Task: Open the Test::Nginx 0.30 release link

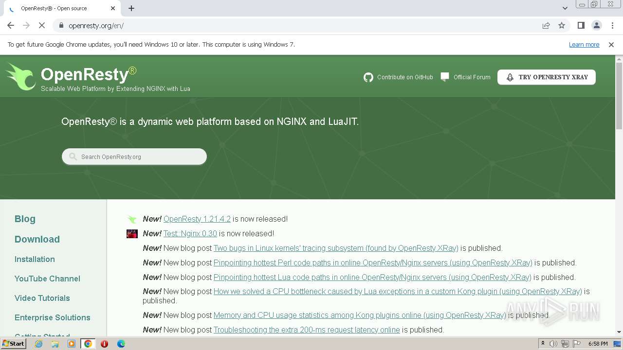Action: 190,234
